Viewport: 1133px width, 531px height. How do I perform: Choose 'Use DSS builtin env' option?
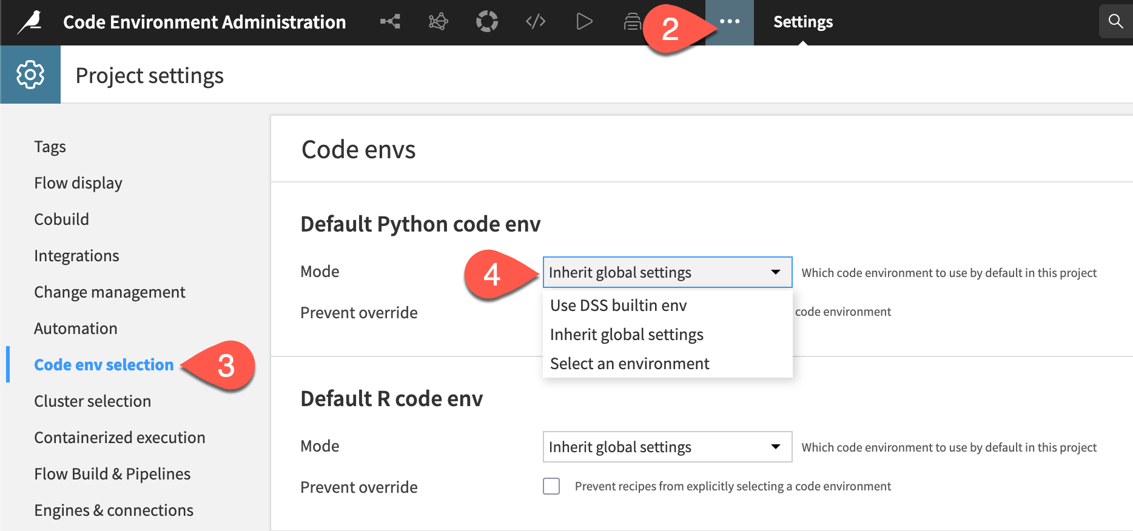(667, 306)
